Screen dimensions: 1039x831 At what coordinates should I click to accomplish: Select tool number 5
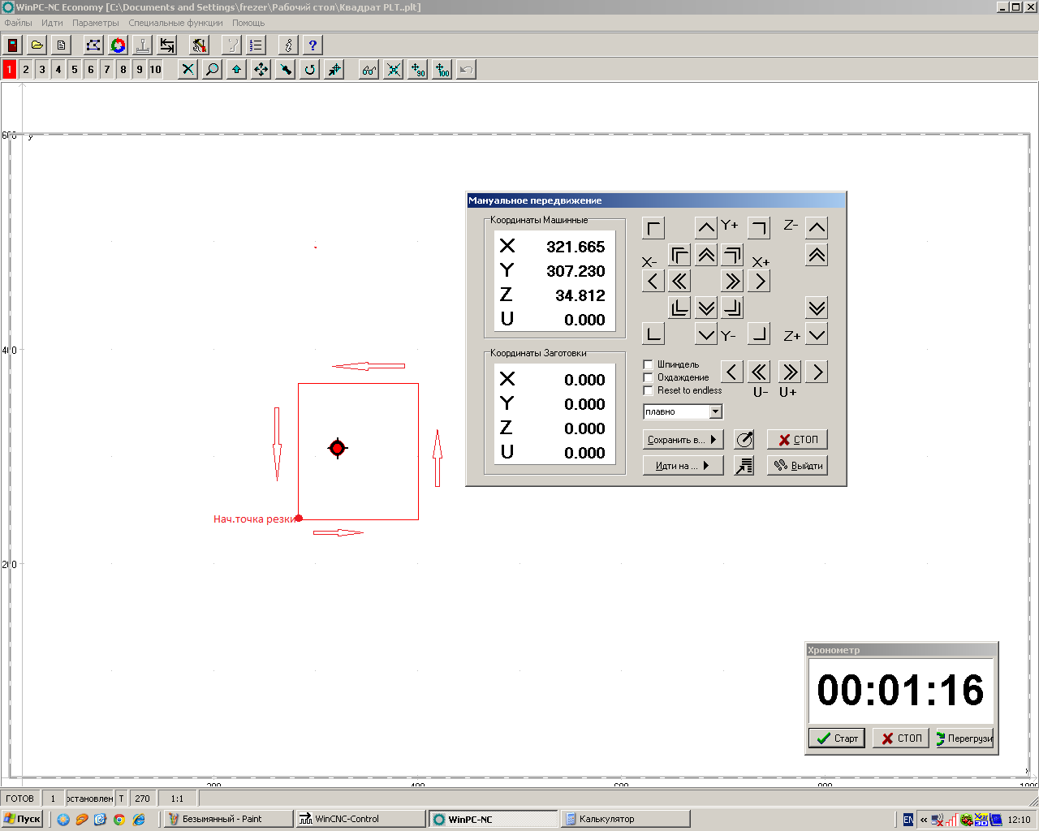(x=74, y=70)
